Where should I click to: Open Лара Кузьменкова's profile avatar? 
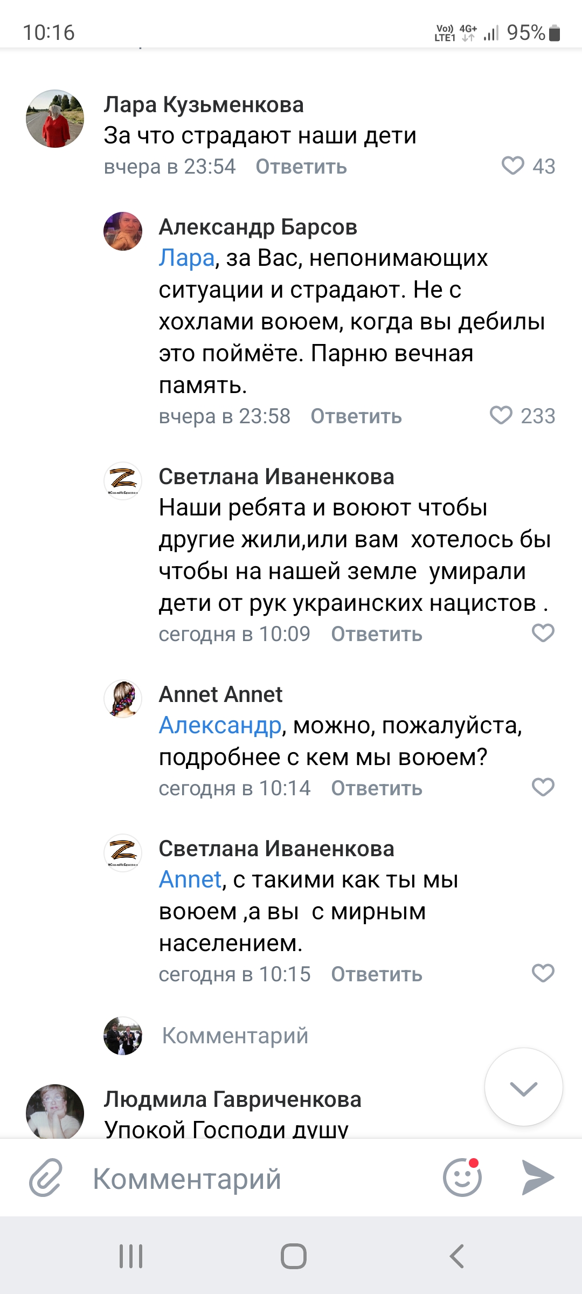[x=55, y=119]
